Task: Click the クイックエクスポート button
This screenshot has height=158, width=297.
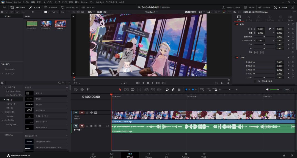Action: (231, 7)
